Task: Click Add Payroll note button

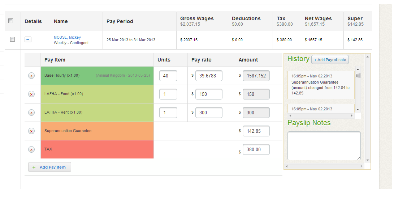Action: (330, 60)
